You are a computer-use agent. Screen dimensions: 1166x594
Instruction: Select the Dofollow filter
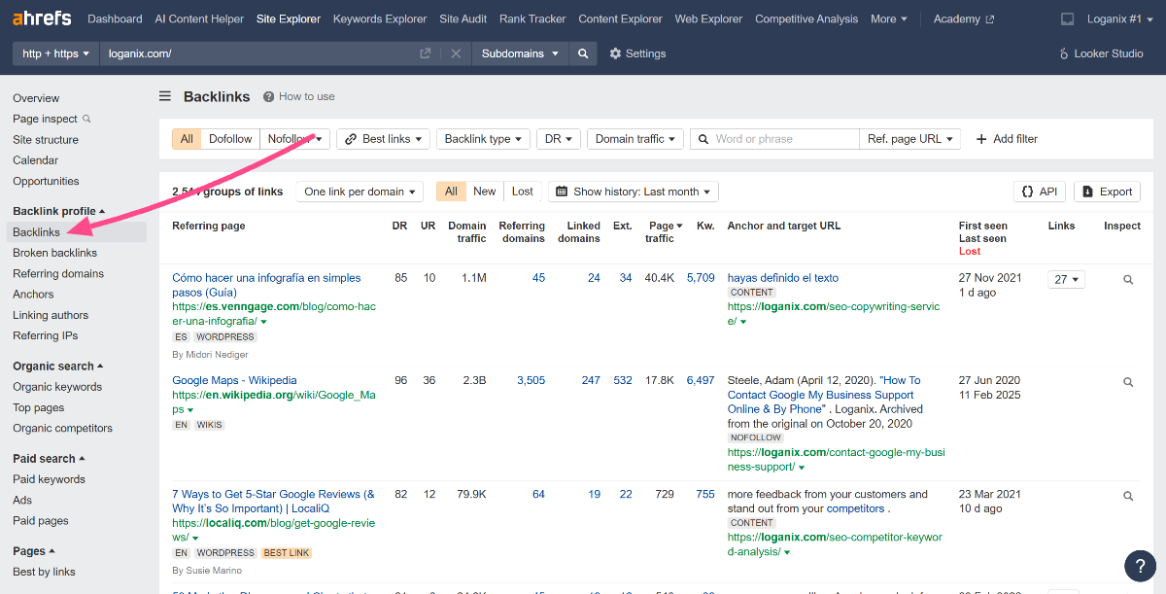(230, 139)
